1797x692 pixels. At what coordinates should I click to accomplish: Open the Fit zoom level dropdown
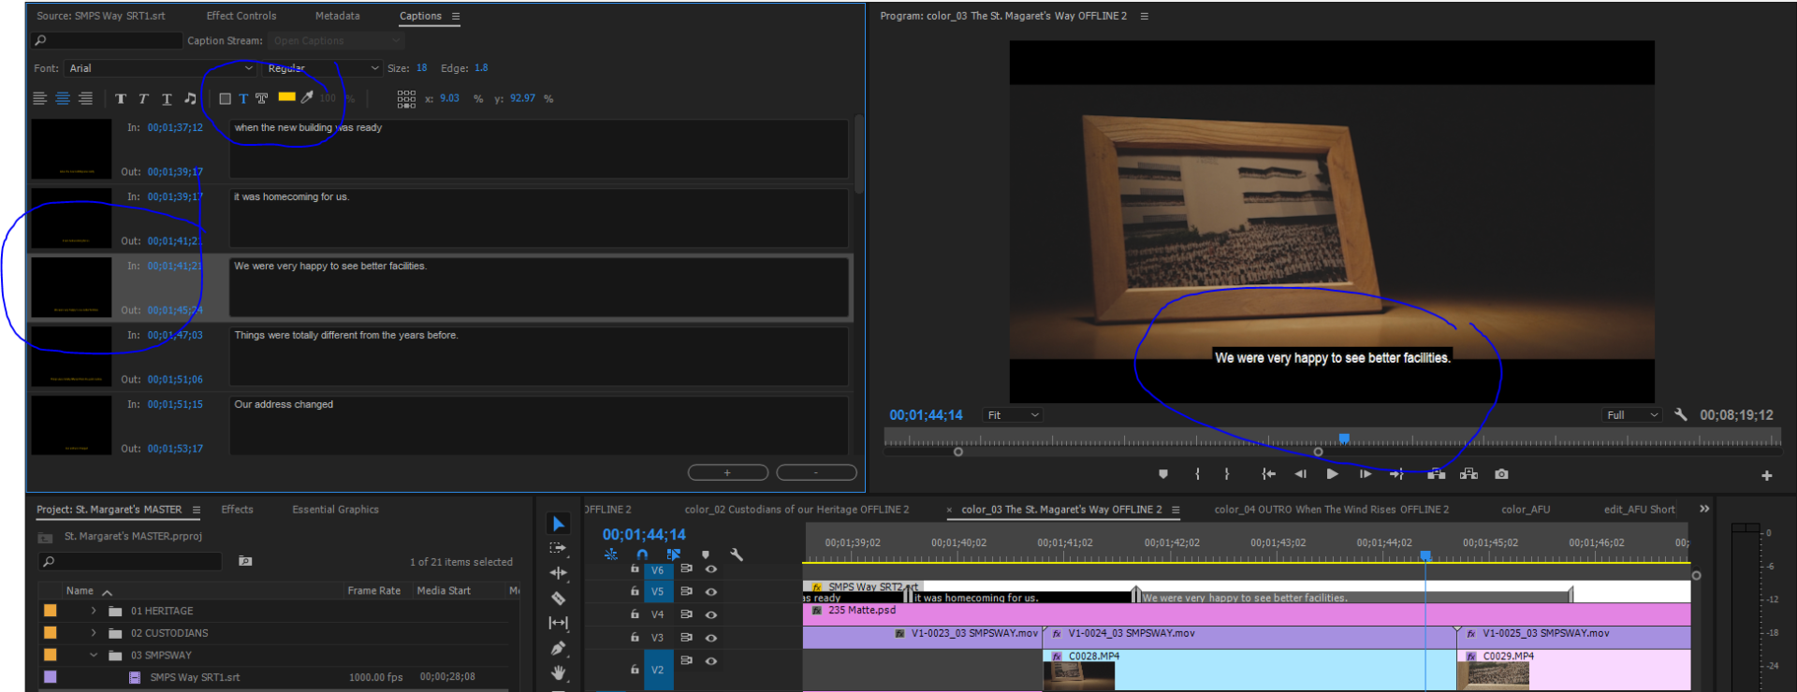point(1013,415)
